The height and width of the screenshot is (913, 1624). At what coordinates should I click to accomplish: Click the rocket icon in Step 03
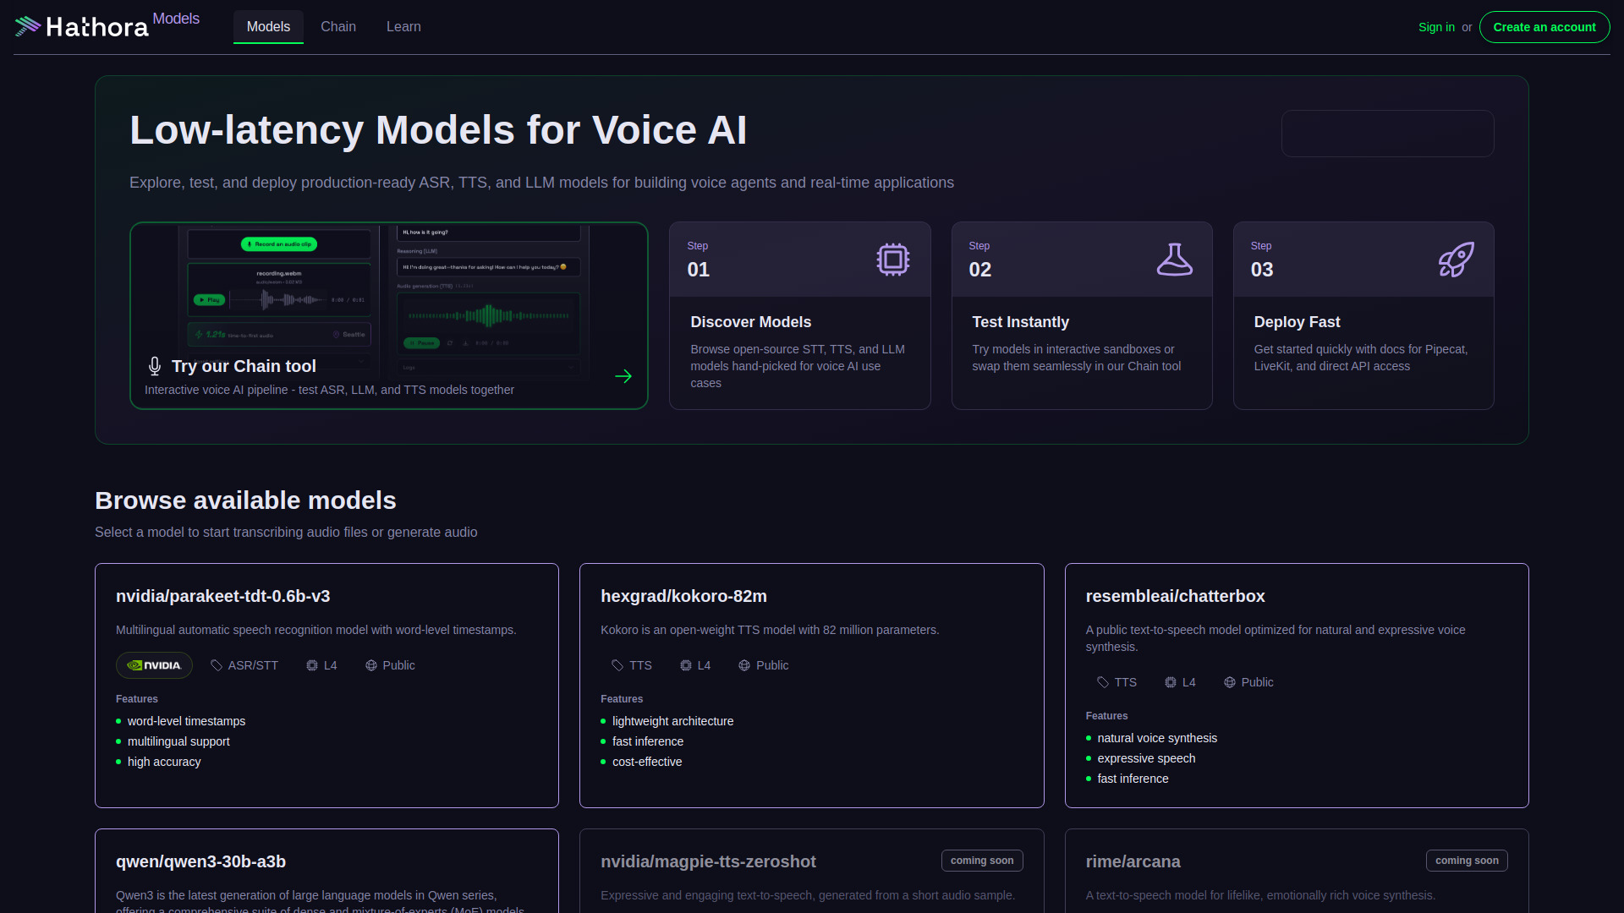(x=1456, y=260)
